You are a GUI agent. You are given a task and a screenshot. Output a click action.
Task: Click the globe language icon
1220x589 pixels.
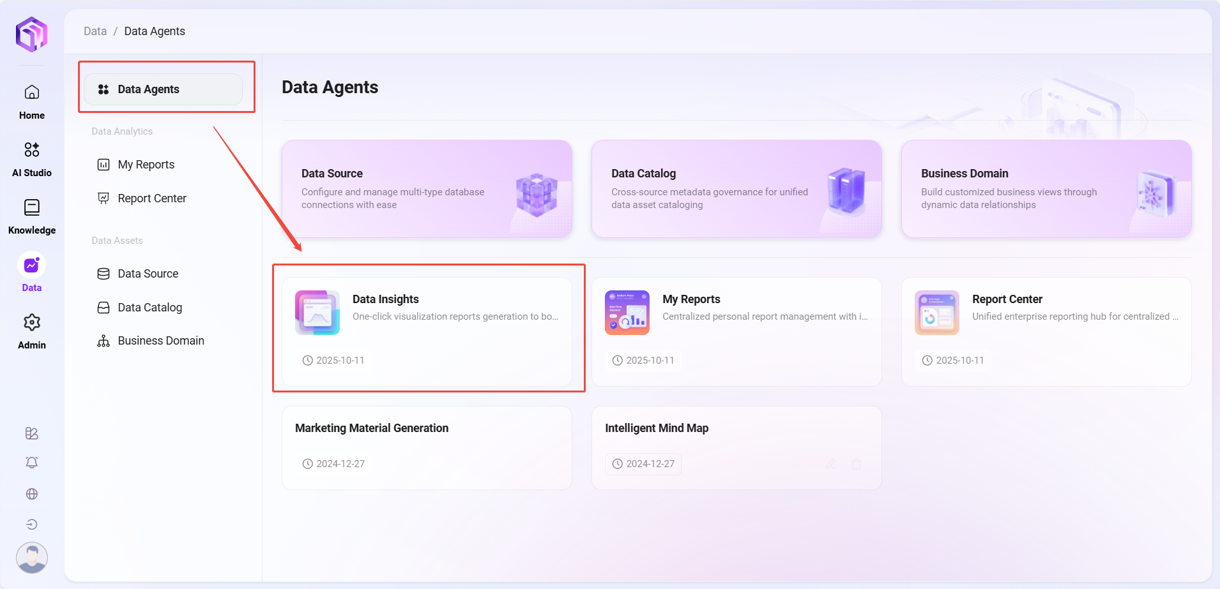click(32, 494)
